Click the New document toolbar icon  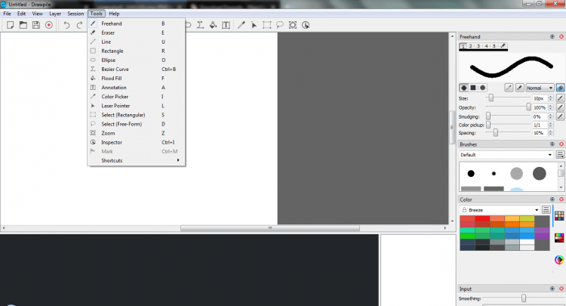click(x=11, y=25)
